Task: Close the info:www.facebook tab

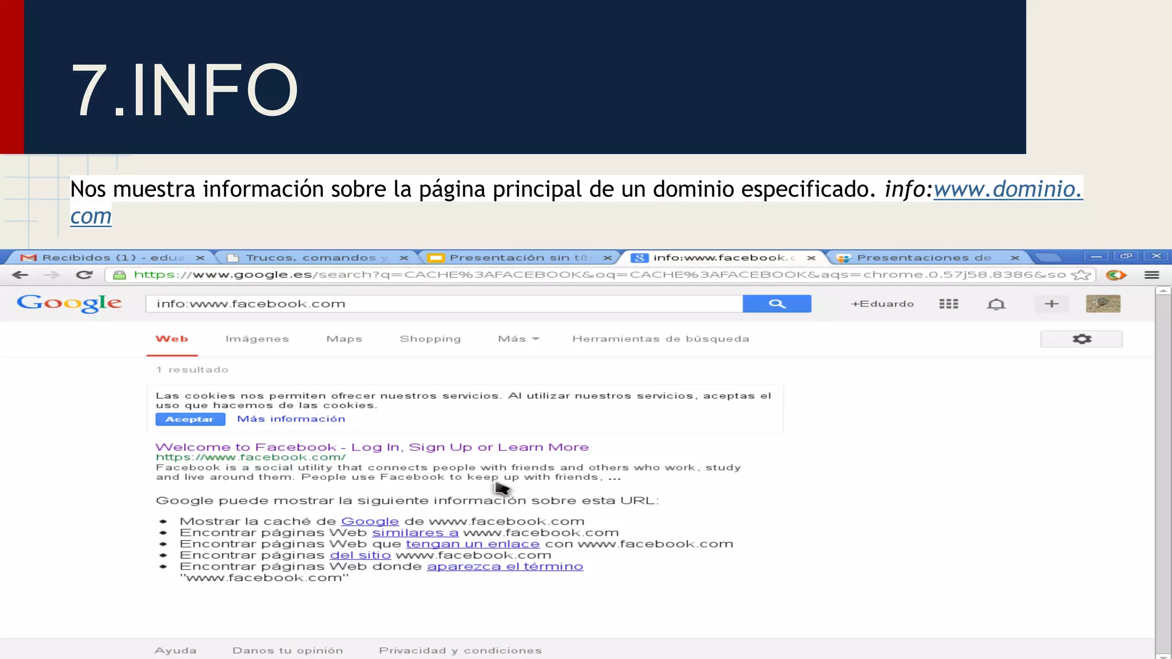Action: pyautogui.click(x=811, y=258)
